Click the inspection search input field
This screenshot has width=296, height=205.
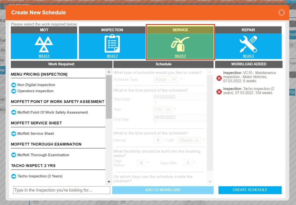coord(61,190)
